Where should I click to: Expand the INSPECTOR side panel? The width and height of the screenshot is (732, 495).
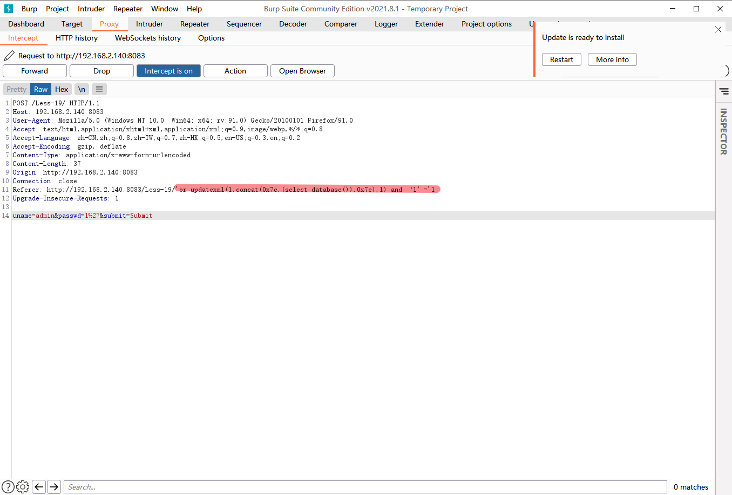(723, 131)
